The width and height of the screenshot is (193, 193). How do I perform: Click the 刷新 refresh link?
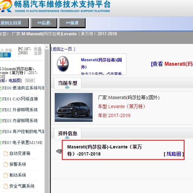[x=30, y=80]
